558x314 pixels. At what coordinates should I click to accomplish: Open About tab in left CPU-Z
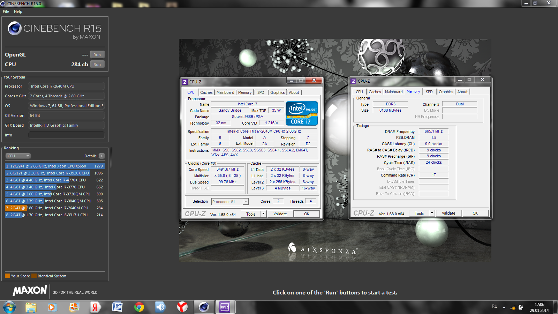tap(294, 92)
